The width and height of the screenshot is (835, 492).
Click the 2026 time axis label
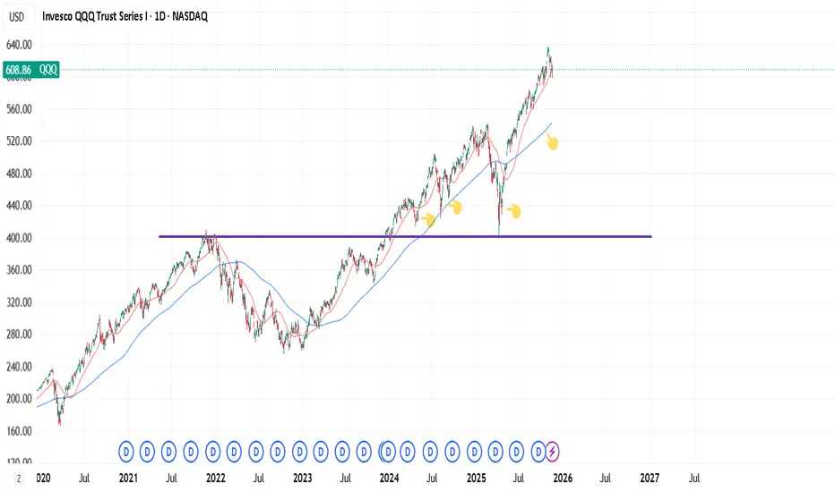[563, 479]
